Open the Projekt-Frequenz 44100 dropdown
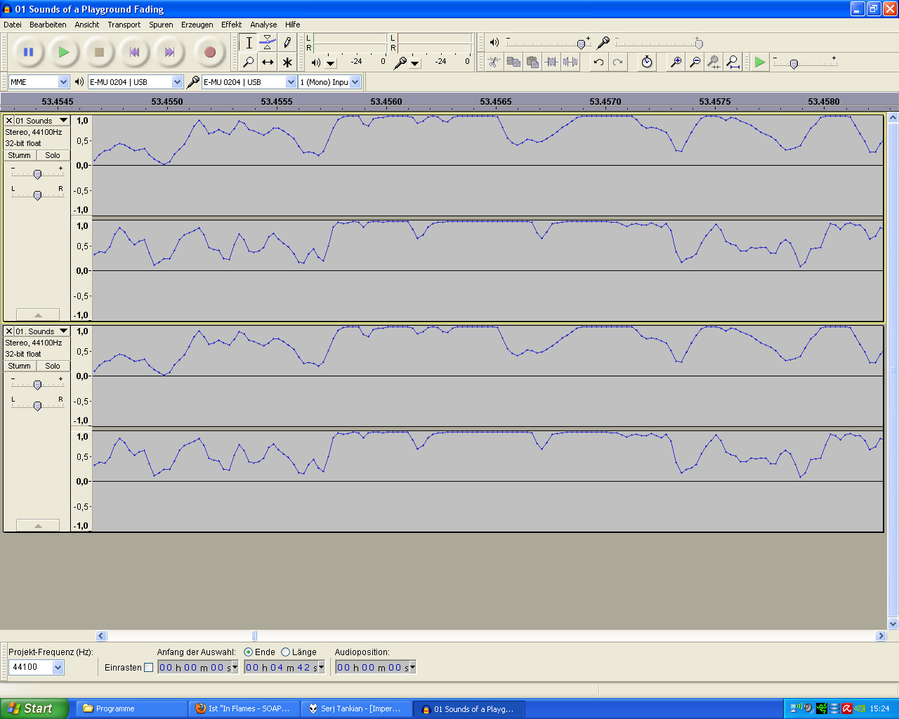 click(58, 667)
